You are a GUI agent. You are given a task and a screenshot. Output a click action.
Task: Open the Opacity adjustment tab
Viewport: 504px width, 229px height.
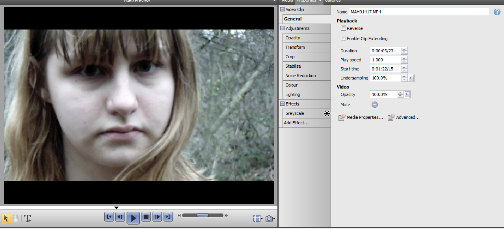pos(307,38)
